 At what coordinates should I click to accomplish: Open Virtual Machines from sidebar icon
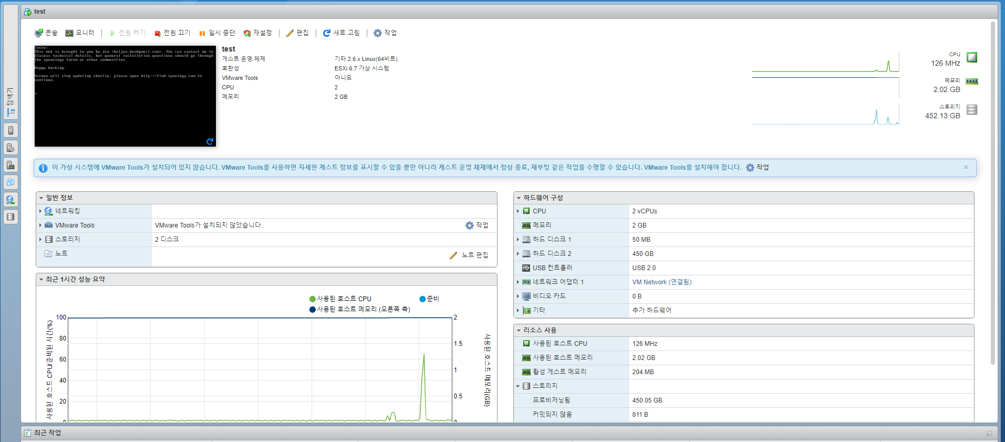[x=11, y=182]
